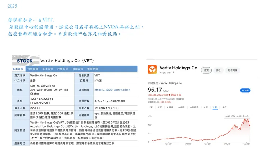Open the 財務資料 financials pill
The width and height of the screenshot is (267, 155).
[x=232, y=70]
